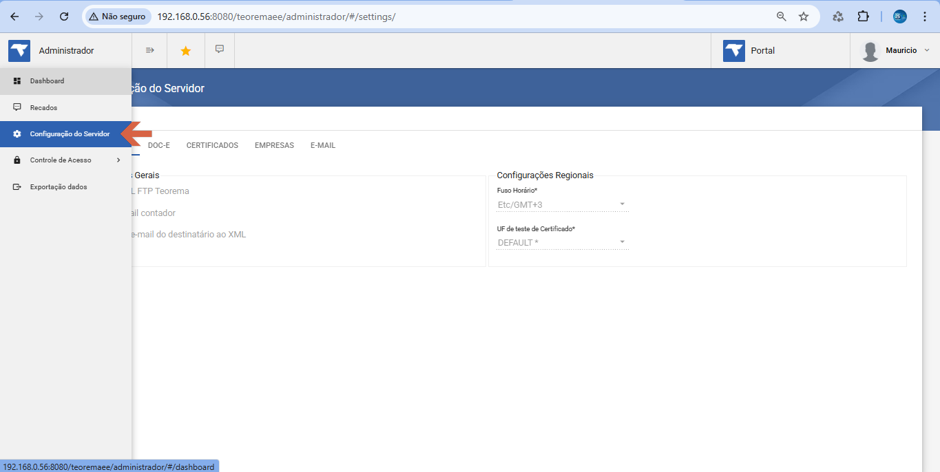Click the recycle-style extension icon
Image resolution: width=940 pixels, height=472 pixels.
coord(839,17)
